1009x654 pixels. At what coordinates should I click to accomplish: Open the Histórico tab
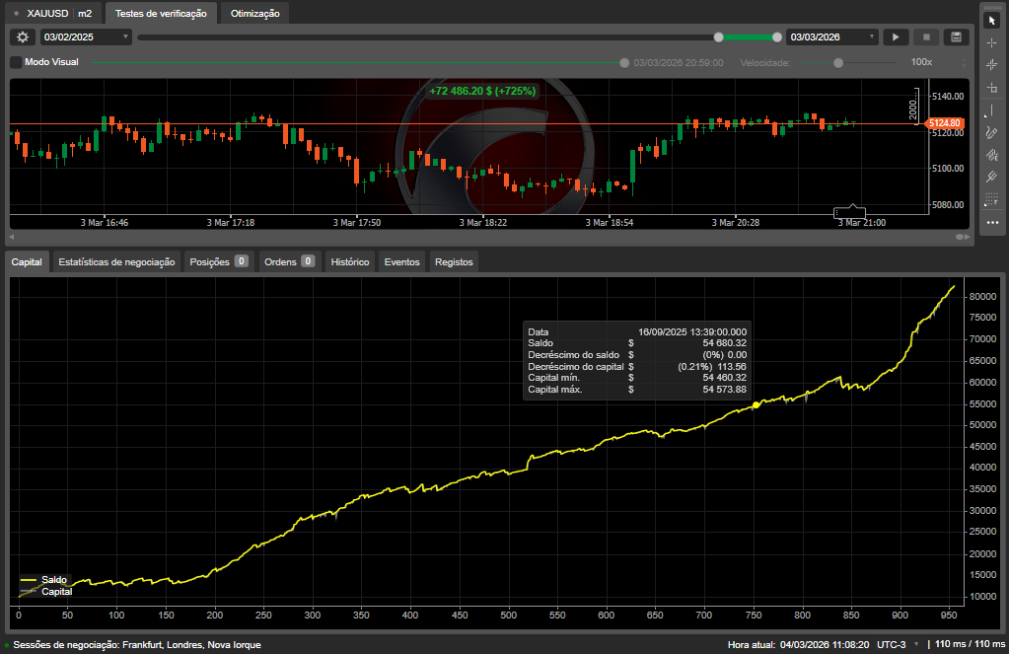[349, 261]
